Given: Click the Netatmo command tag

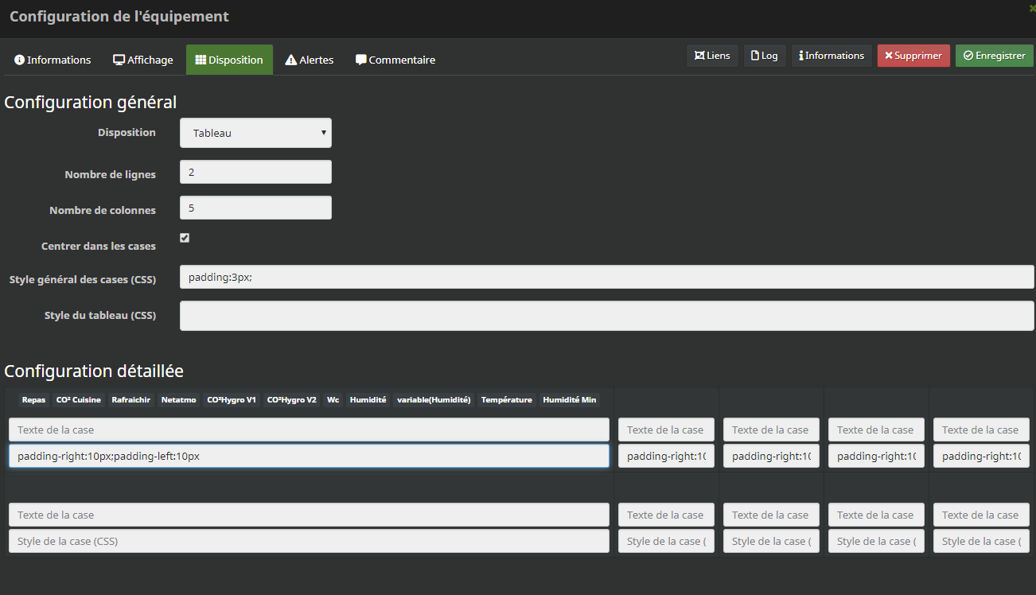Looking at the screenshot, I should click(178, 400).
